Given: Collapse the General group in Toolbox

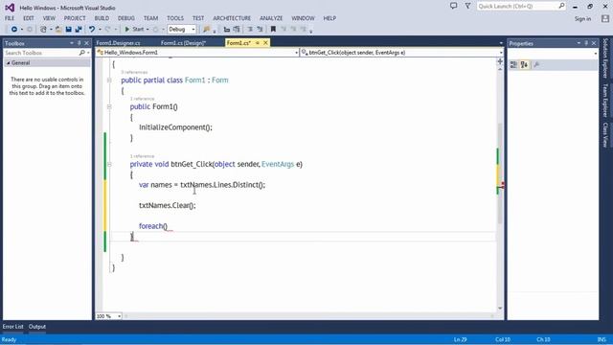Looking at the screenshot, I should pyautogui.click(x=9, y=63).
